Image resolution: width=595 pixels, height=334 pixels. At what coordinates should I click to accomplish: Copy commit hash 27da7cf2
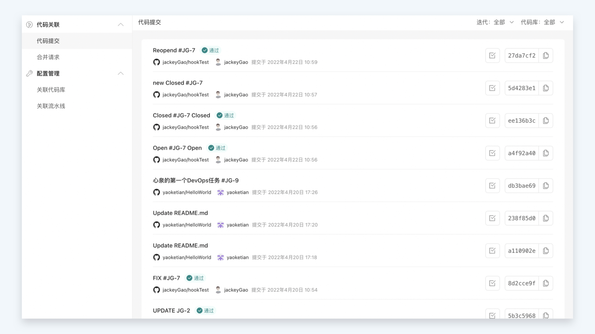click(x=546, y=56)
